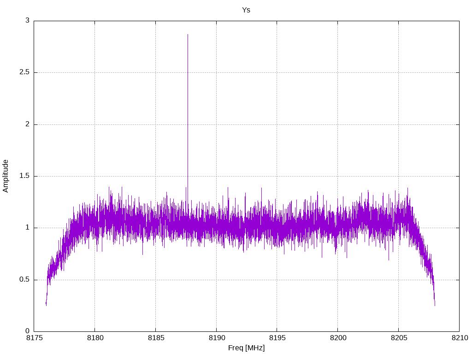This screenshot has width=472, height=354.
Task: Click x-axis tick label 8205
Action: click(x=399, y=338)
